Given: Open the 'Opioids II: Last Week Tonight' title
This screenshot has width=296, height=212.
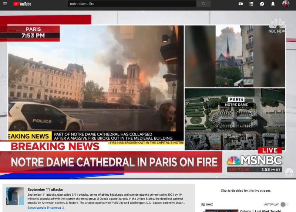Looking at the screenshot, I should (x=260, y=211).
